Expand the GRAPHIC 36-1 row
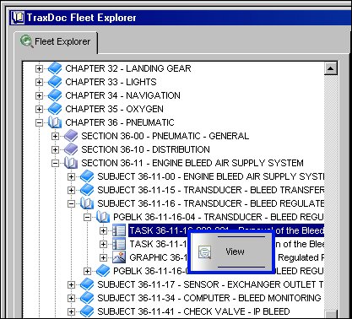Image resolution: width=352 pixels, height=319 pixels. pos(103,257)
